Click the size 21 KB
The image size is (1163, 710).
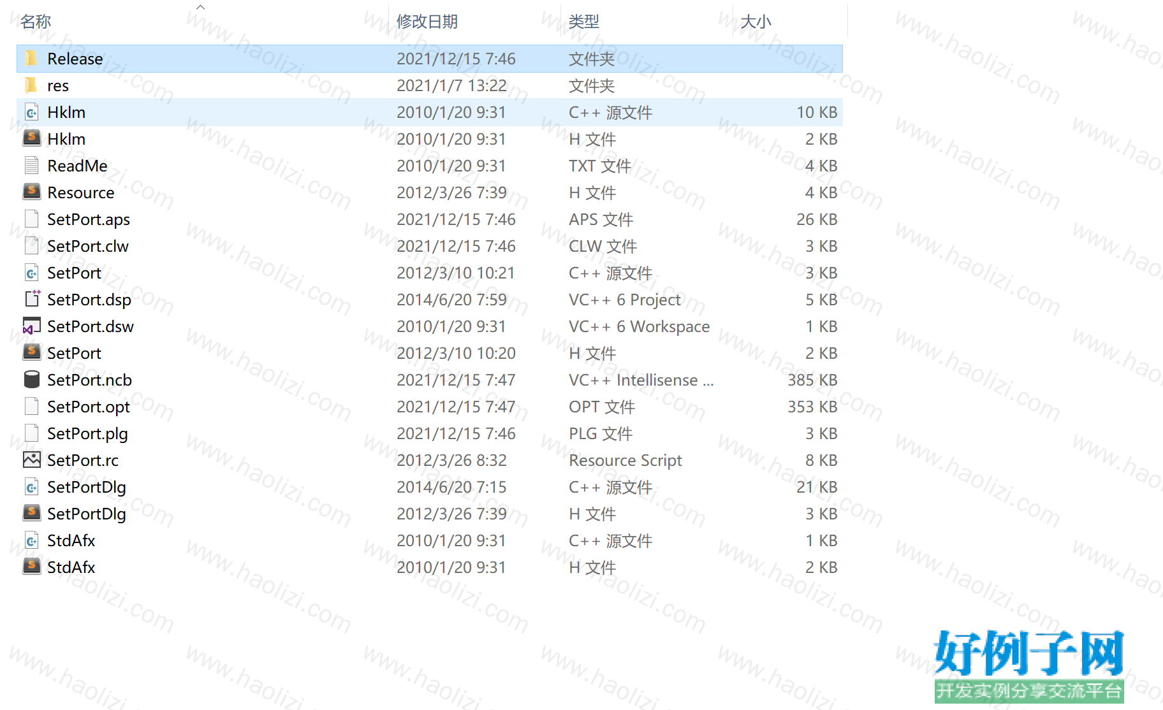pos(817,487)
